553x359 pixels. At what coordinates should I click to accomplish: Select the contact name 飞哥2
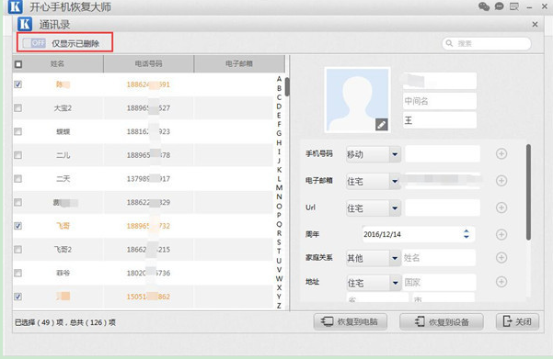pyautogui.click(x=63, y=250)
